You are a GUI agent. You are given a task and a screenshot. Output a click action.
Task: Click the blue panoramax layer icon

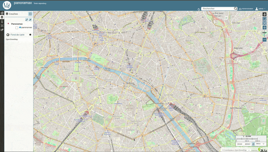[x=20, y=27]
